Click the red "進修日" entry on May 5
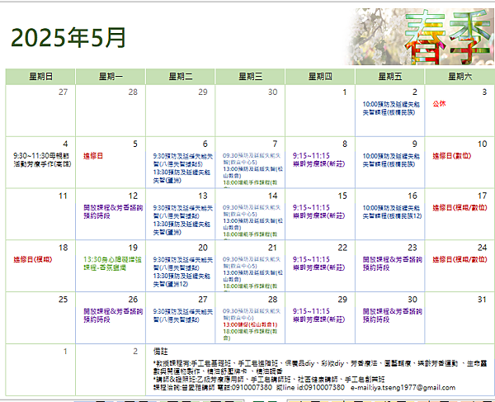The width and height of the screenshot is (495, 402). [x=93, y=156]
